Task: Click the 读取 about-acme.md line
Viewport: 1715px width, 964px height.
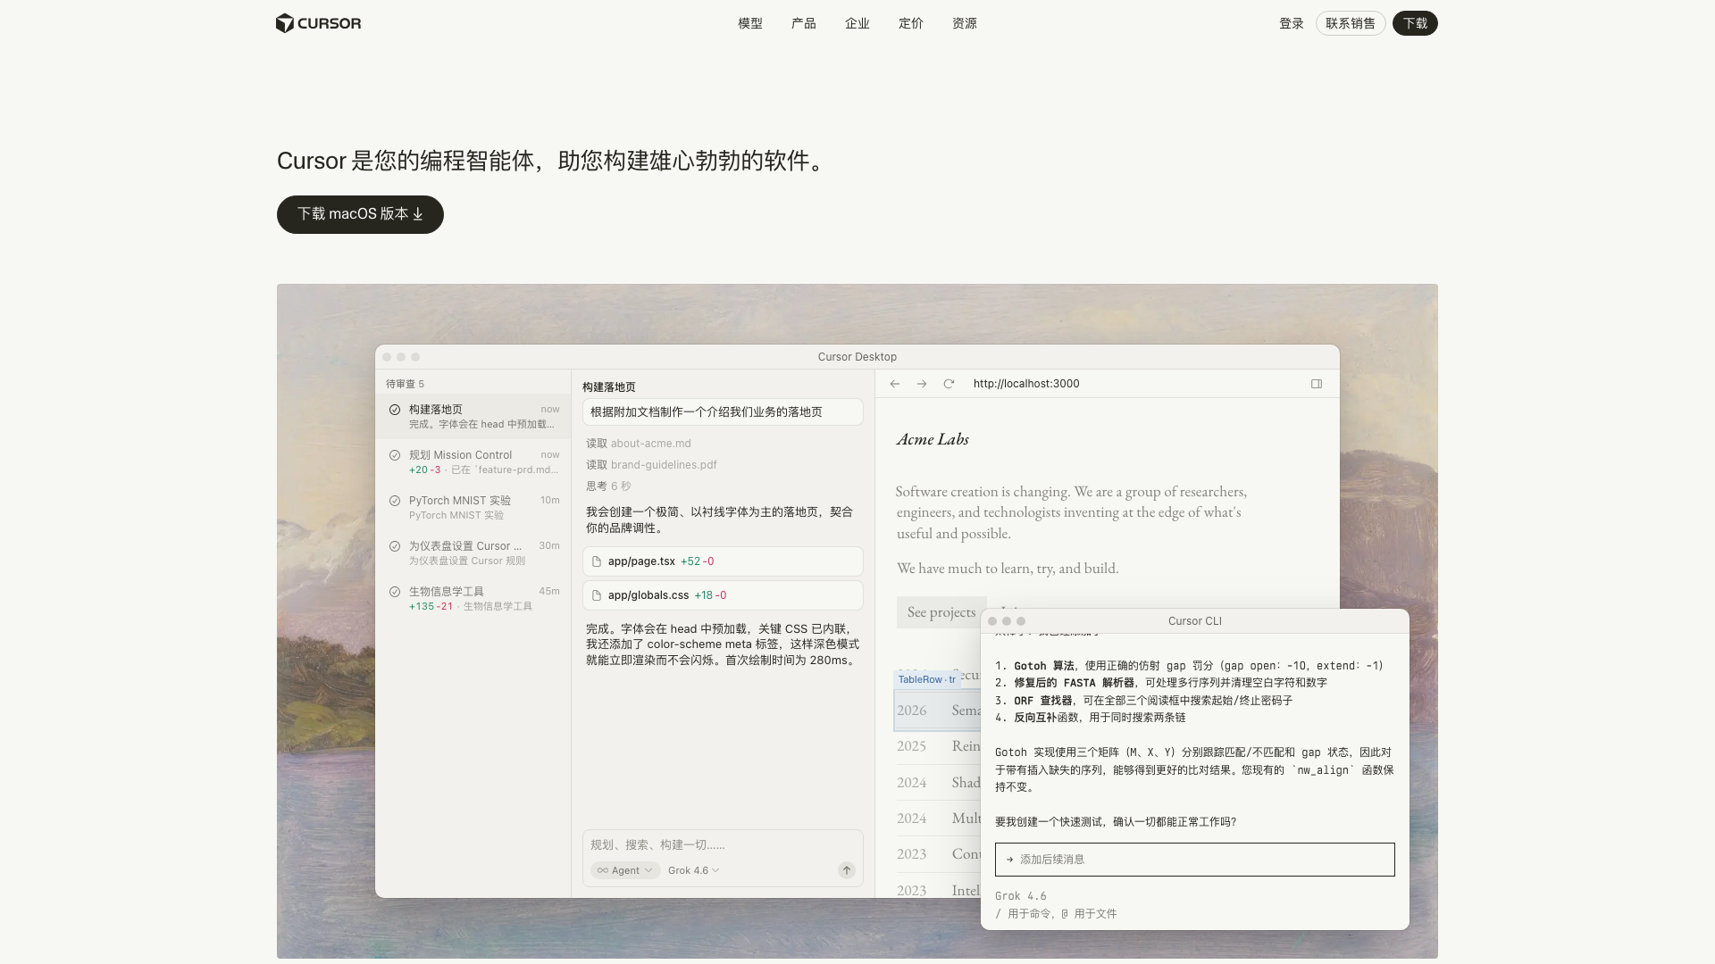Action: coord(639,444)
